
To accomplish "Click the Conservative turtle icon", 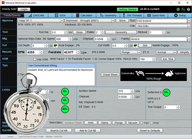I will click(140, 73).
